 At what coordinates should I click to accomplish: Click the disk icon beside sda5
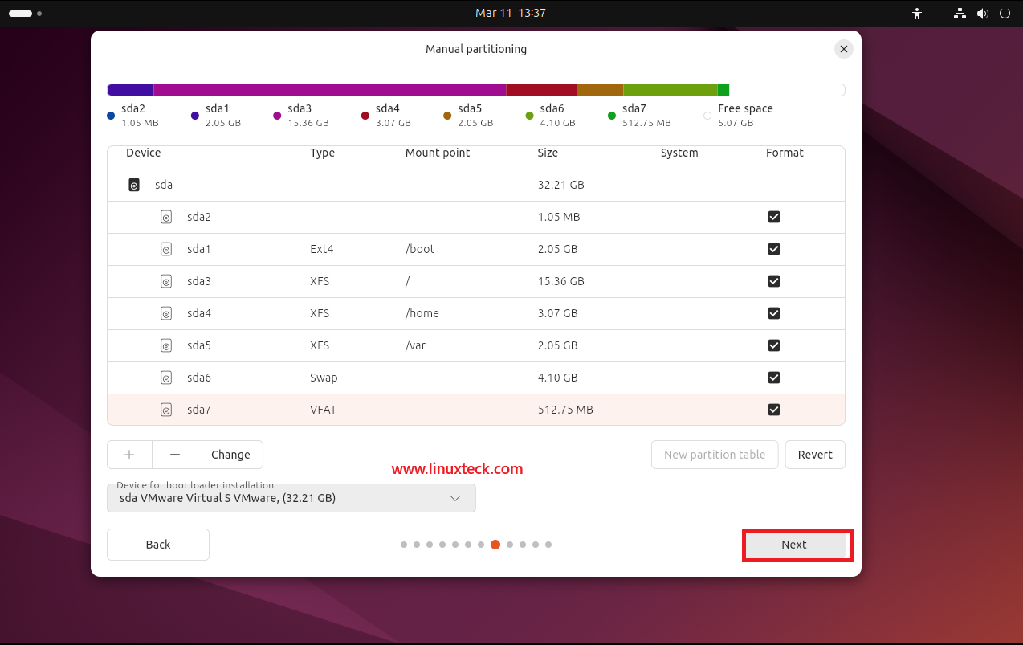166,345
